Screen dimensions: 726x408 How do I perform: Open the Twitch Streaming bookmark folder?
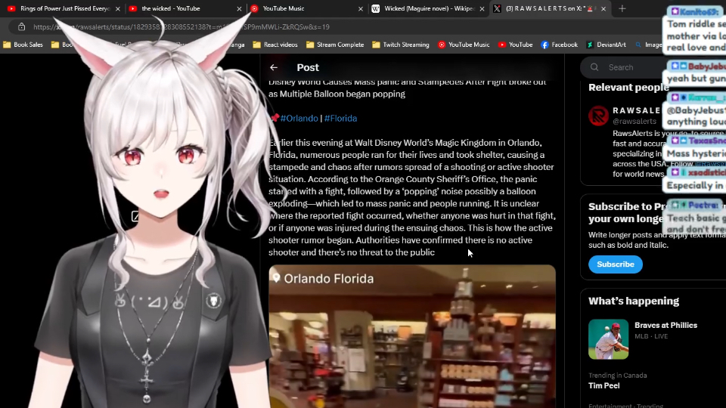(x=401, y=45)
